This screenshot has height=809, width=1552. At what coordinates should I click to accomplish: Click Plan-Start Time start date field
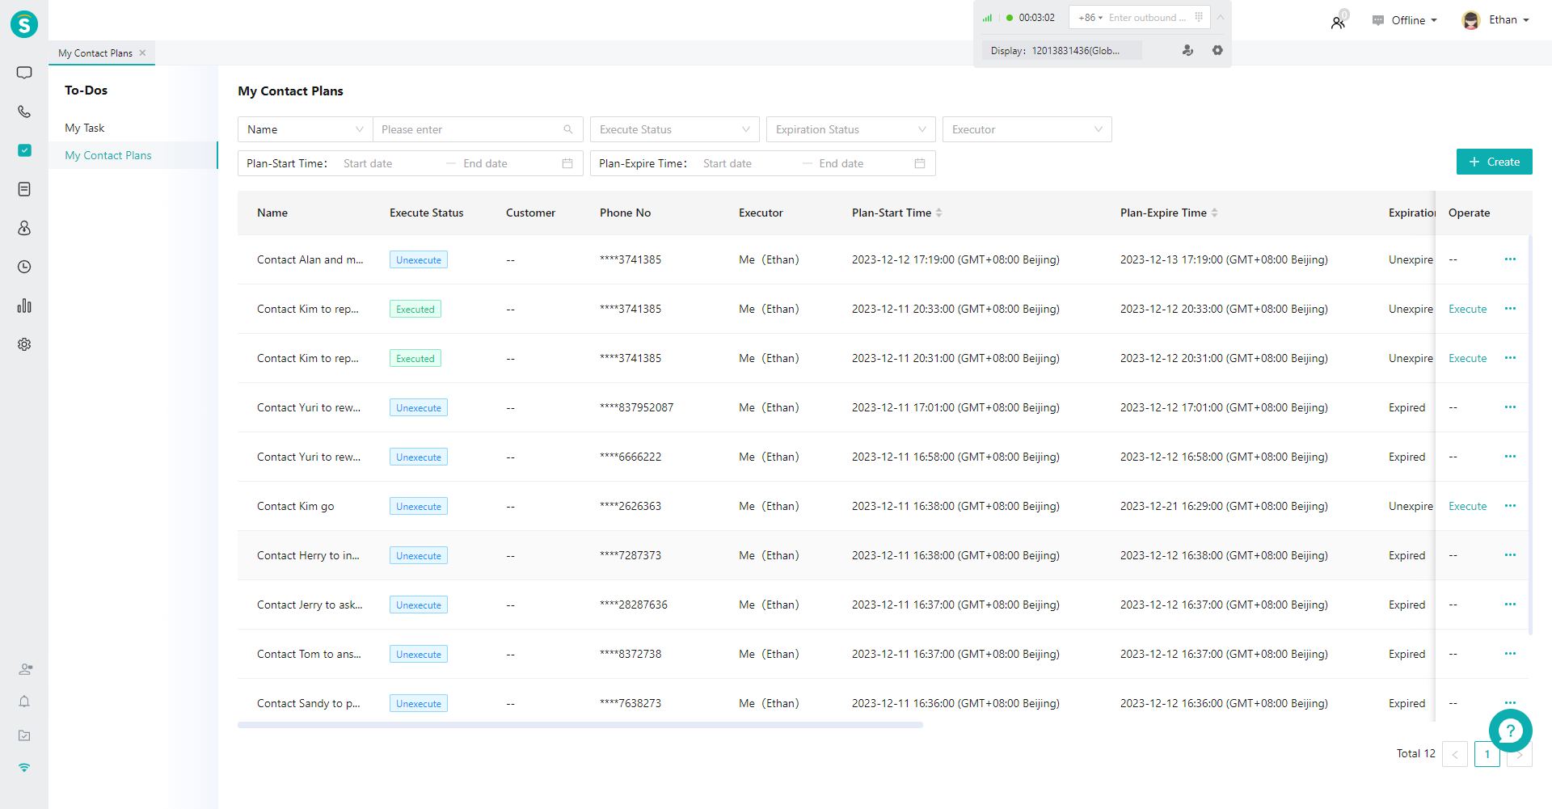[388, 163]
